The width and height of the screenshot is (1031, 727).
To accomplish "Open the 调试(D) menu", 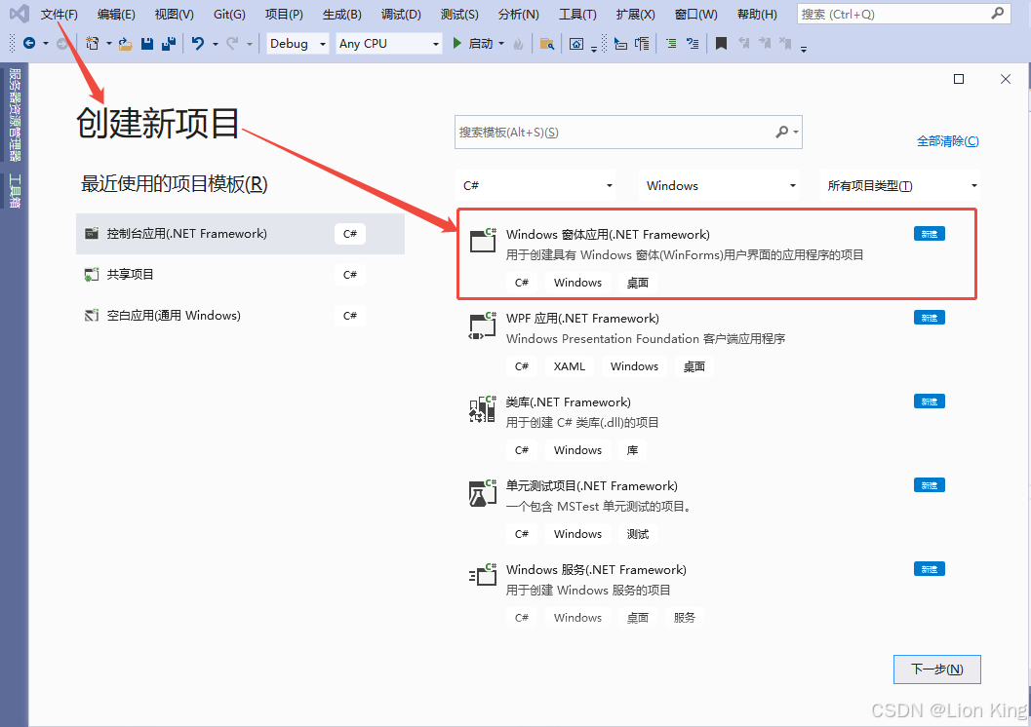I will 401,15.
